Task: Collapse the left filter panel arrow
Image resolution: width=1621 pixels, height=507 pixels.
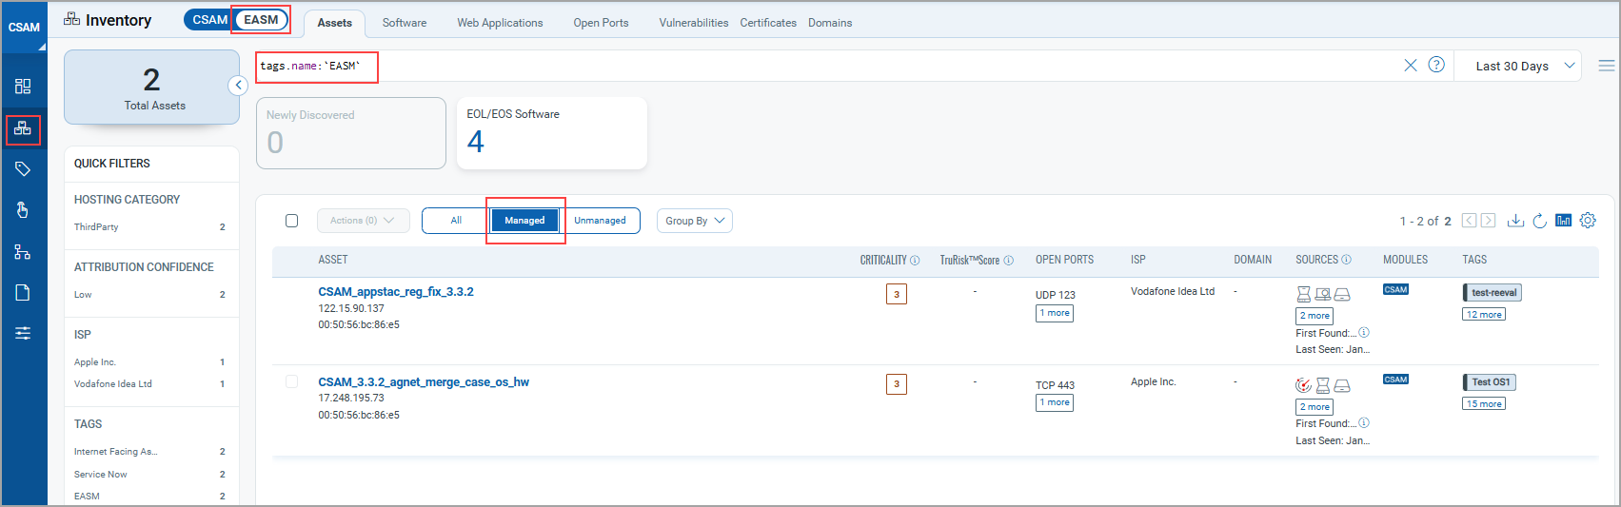Action: tap(238, 86)
